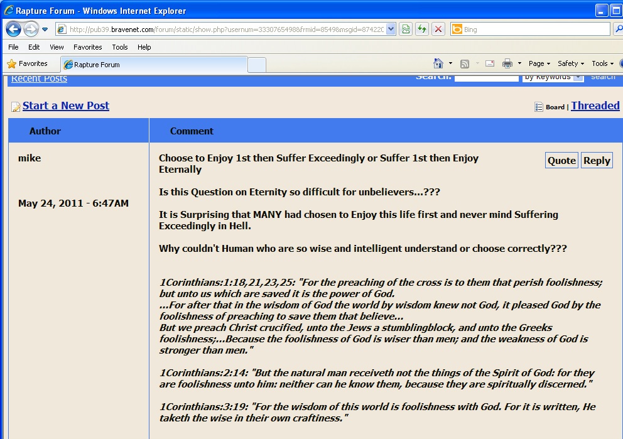Image resolution: width=623 pixels, height=439 pixels.
Task: Expand the address bar history dropdown
Action: pos(391,29)
